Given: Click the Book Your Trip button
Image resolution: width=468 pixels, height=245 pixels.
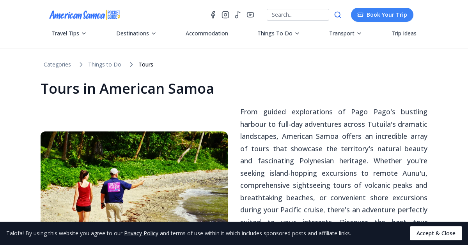Looking at the screenshot, I should point(382,15).
